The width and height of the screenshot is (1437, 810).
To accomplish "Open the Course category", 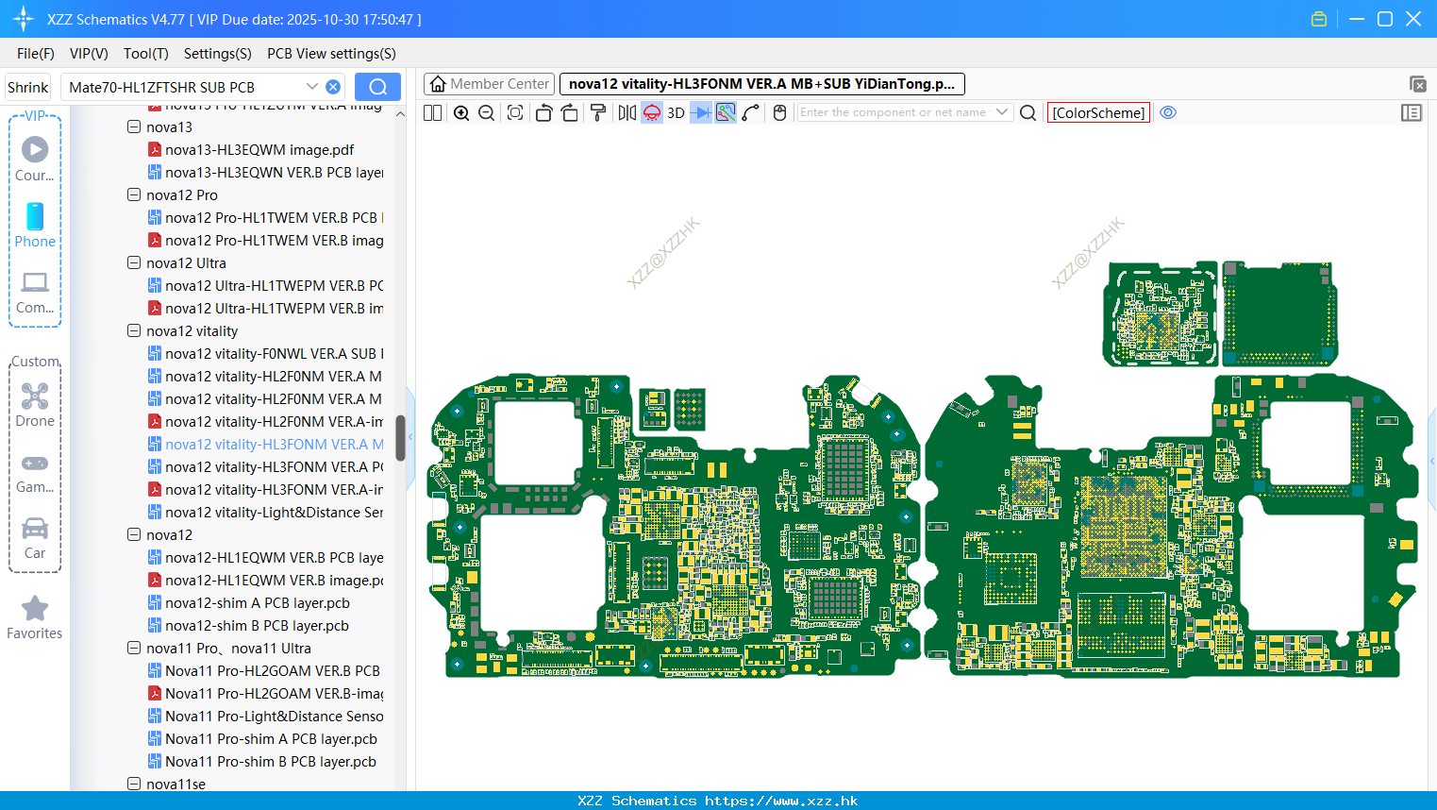I will 35,159.
